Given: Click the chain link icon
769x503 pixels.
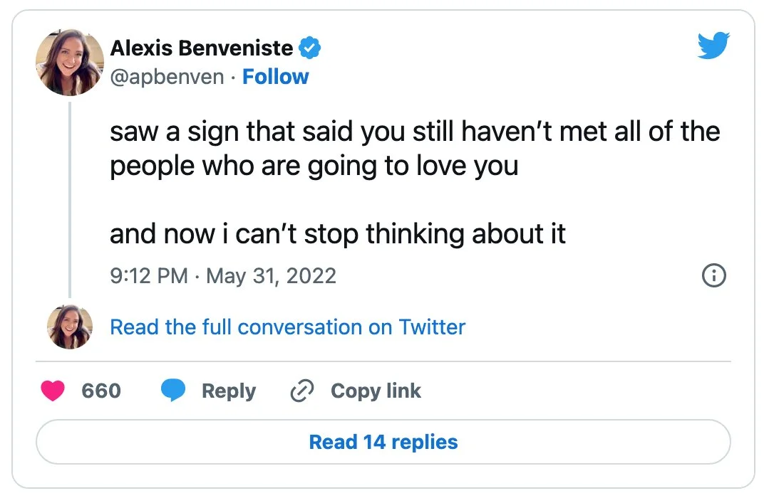Looking at the screenshot, I should (x=303, y=391).
